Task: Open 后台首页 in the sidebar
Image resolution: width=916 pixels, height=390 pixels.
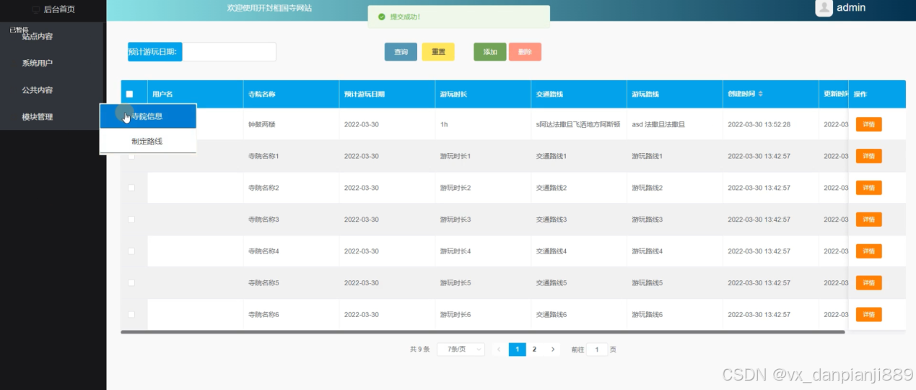Action: pyautogui.click(x=59, y=9)
